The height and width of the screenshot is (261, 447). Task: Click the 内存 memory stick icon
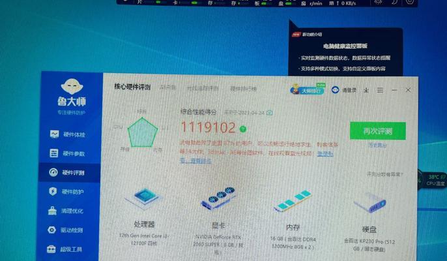click(293, 201)
